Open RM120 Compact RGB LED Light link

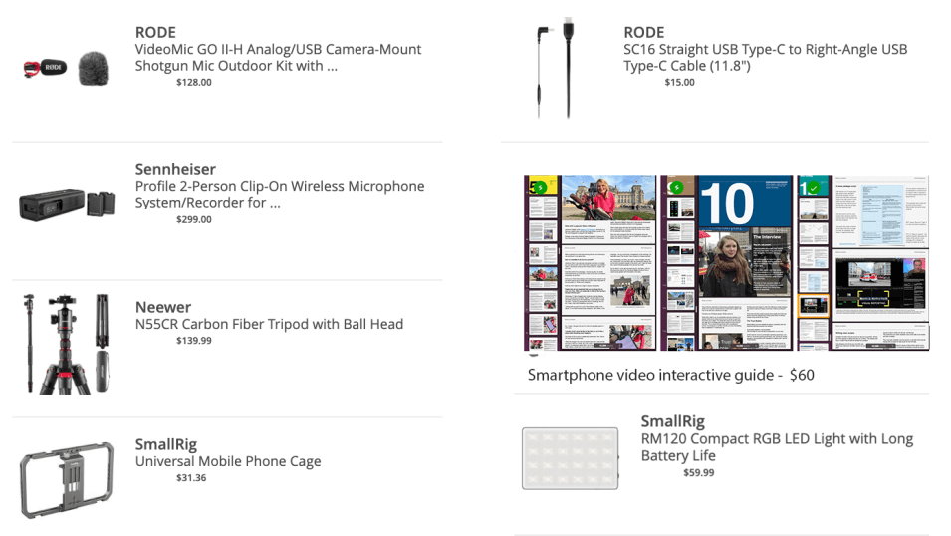click(777, 446)
